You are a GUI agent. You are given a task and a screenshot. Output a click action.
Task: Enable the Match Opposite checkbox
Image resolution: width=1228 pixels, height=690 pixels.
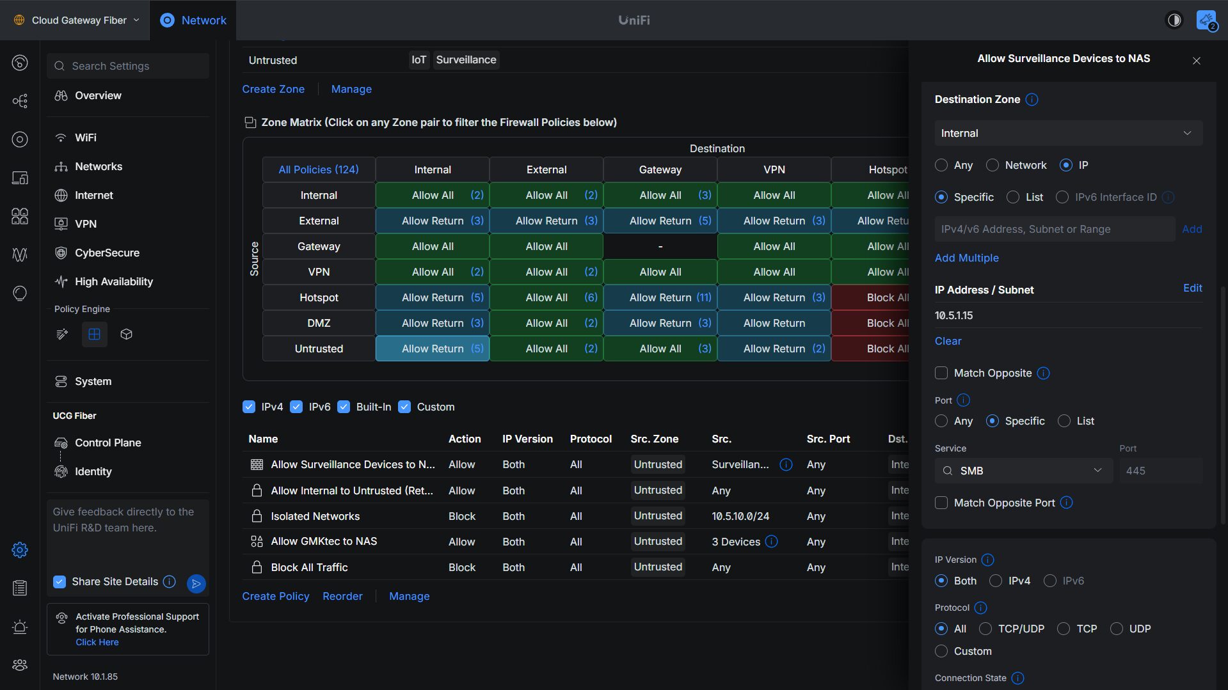click(941, 373)
